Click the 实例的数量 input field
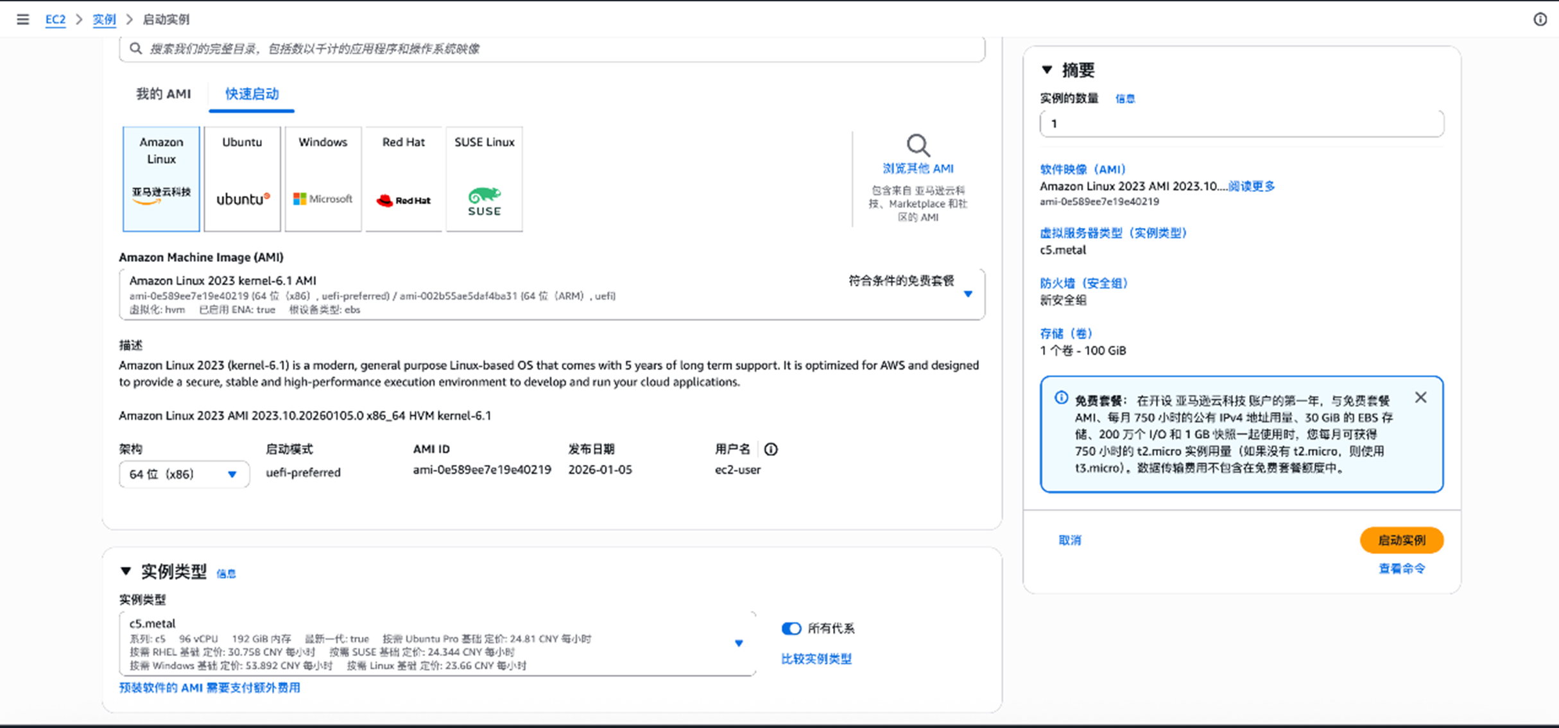 1241,123
